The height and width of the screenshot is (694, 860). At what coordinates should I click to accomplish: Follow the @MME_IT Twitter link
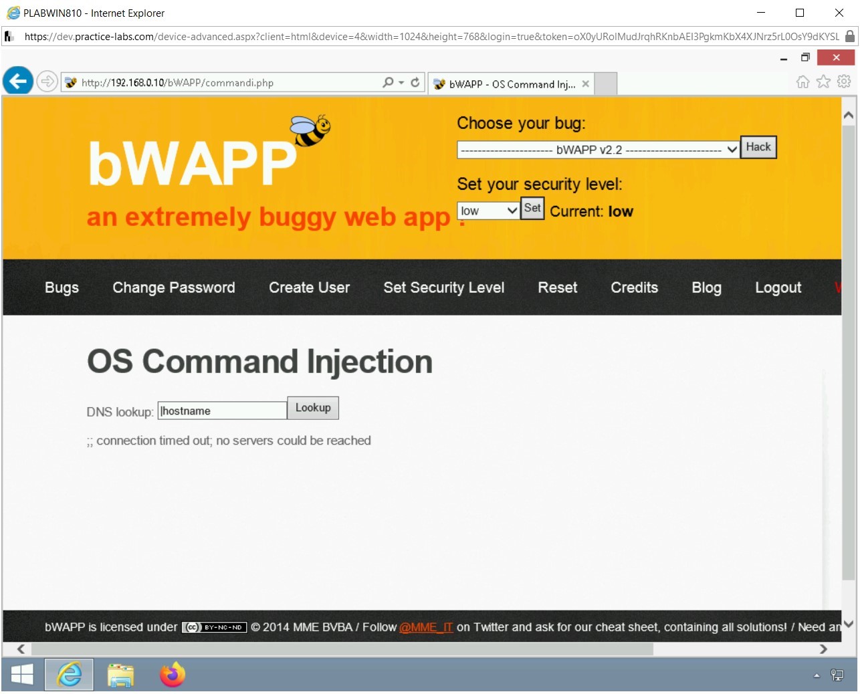[x=426, y=627]
